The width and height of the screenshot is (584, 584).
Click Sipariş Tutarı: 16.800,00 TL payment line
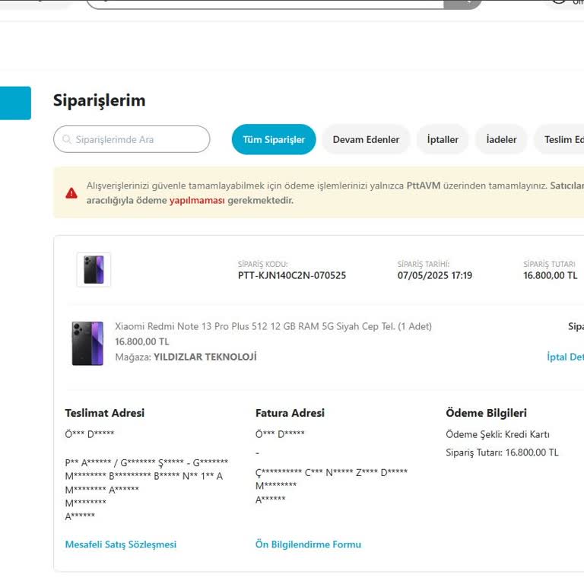point(502,452)
